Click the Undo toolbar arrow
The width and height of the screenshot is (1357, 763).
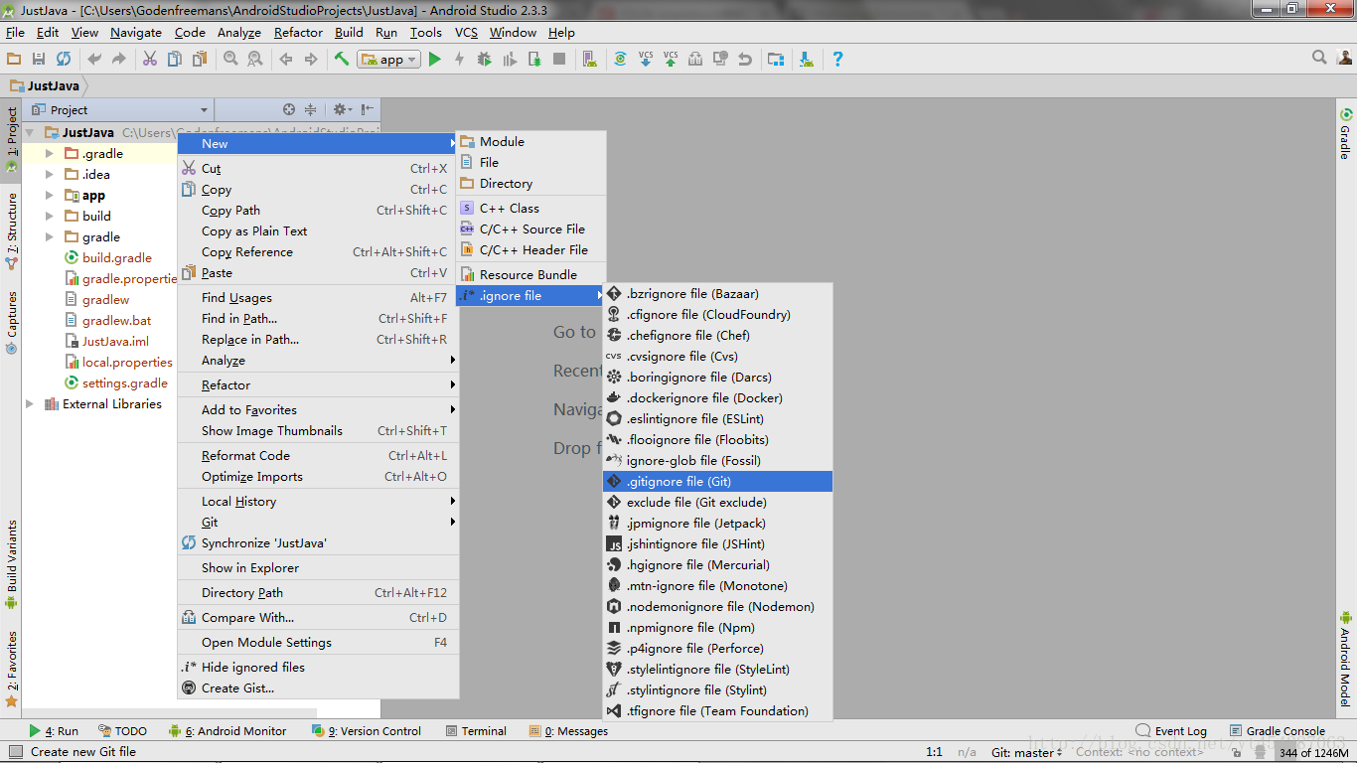[x=94, y=60]
